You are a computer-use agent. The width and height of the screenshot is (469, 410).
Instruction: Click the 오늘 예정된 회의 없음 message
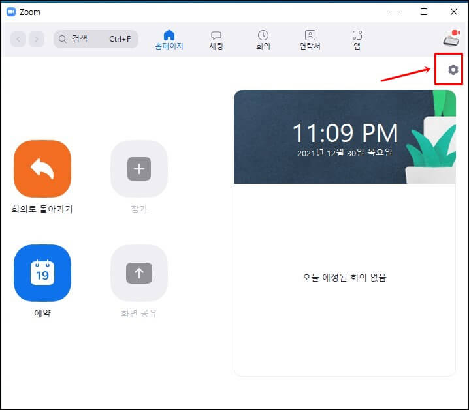[345, 278]
